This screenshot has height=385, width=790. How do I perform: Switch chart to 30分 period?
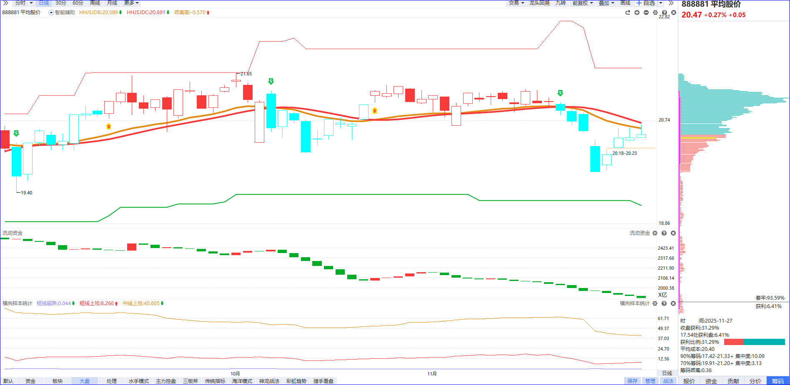(x=61, y=3)
